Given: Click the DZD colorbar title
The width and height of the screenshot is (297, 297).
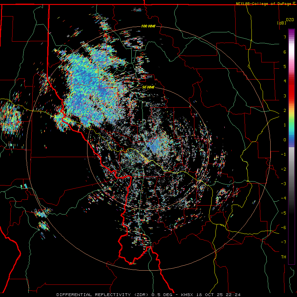Looking at the screenshot, I should tap(290, 20).
